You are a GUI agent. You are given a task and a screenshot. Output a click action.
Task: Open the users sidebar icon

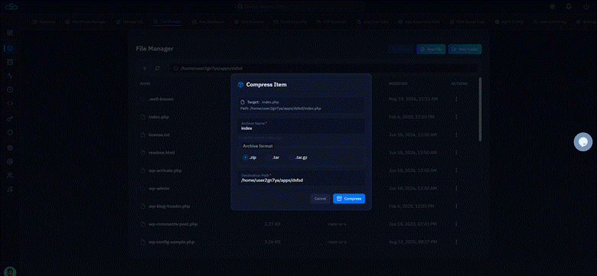click(x=10, y=175)
